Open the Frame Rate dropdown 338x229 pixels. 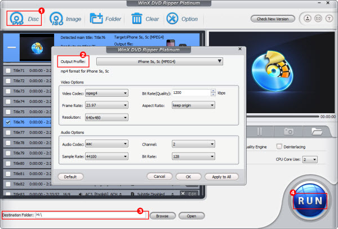(106, 105)
